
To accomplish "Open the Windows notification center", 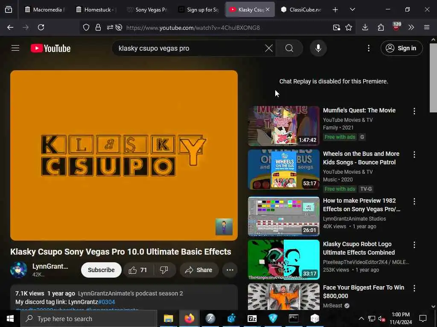I will 423,318.
